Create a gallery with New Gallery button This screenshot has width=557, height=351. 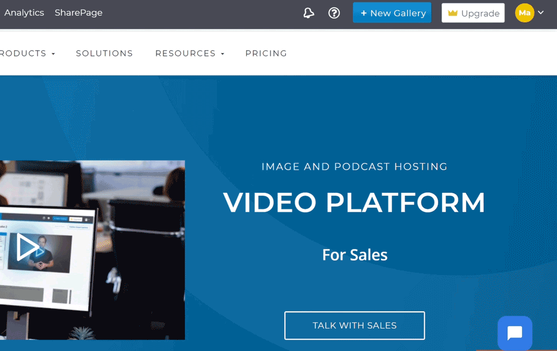pyautogui.click(x=392, y=12)
